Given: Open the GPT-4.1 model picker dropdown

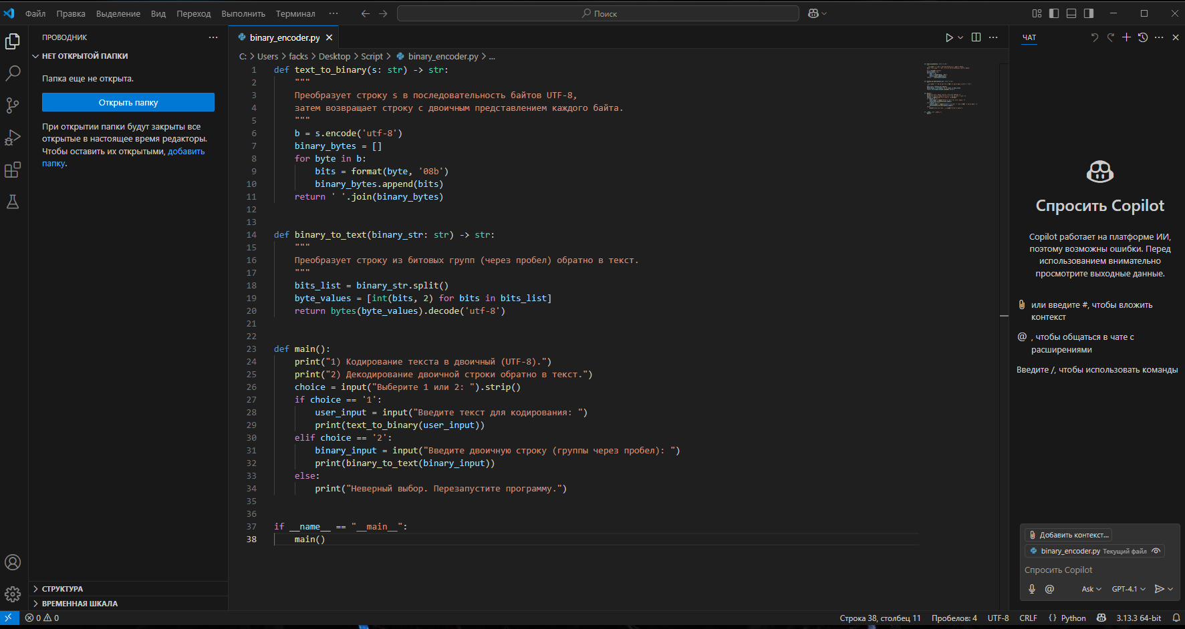Looking at the screenshot, I should tap(1128, 589).
